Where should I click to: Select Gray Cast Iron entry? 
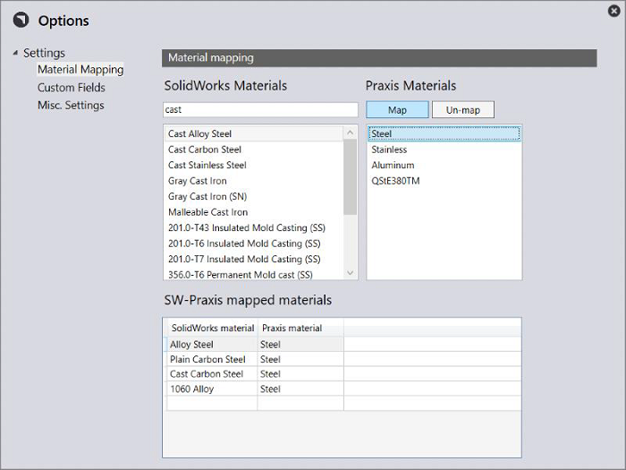253,181
